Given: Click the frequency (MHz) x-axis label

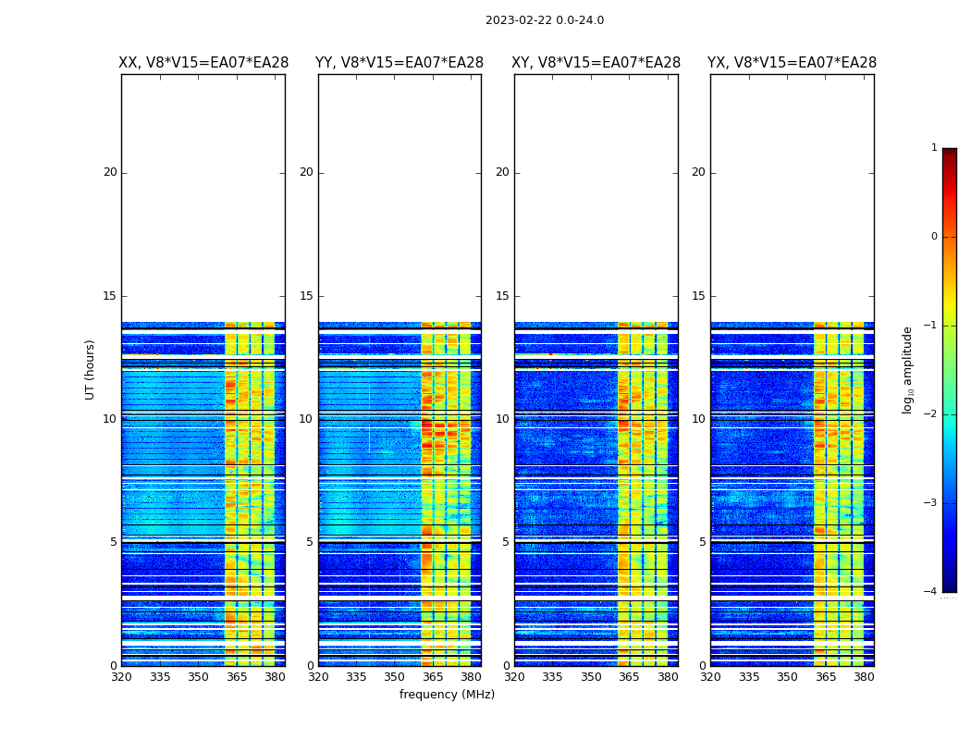Looking at the screenshot, I should pyautogui.click(x=447, y=695).
